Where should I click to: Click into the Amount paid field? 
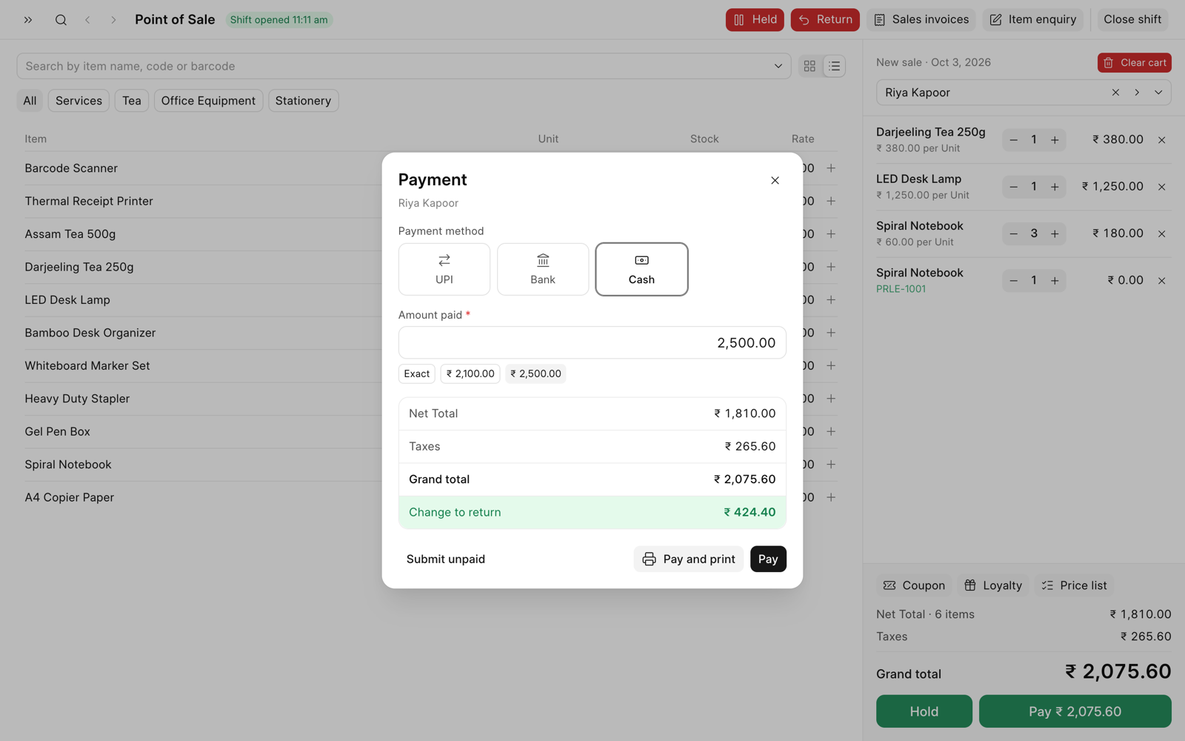592,343
